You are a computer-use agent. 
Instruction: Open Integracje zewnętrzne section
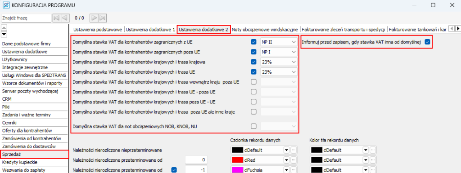point(35,67)
